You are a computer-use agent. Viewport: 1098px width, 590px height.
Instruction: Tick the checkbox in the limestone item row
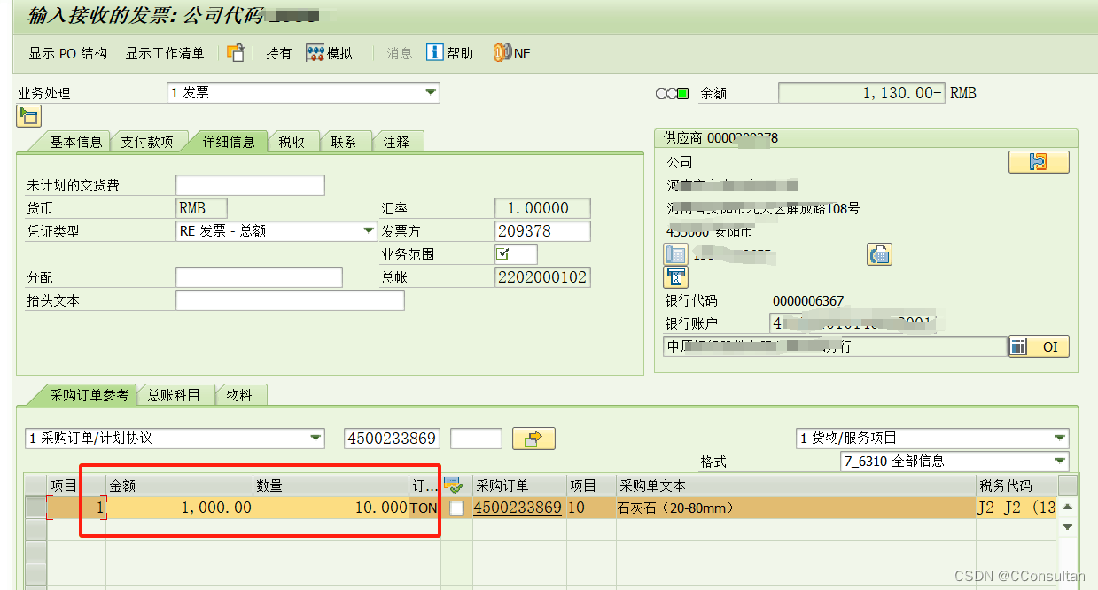coord(456,508)
